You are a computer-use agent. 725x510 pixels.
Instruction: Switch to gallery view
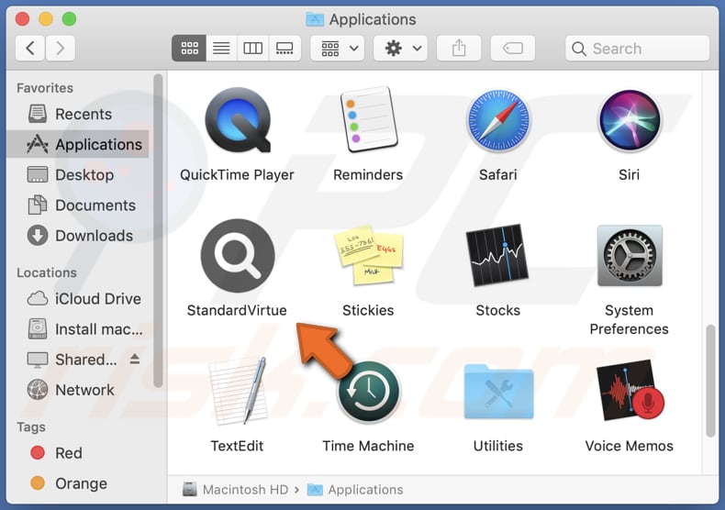point(284,48)
